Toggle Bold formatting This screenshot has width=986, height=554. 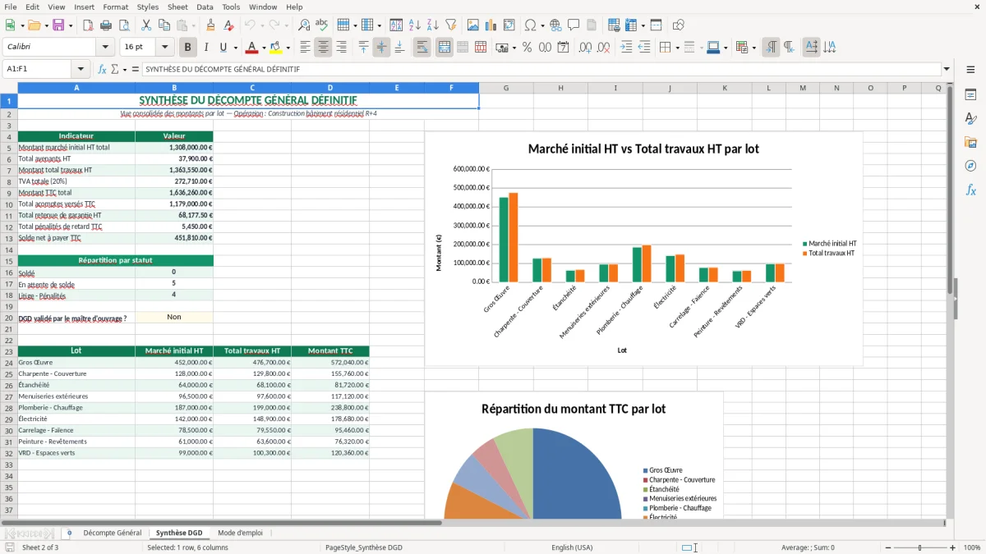pos(188,48)
